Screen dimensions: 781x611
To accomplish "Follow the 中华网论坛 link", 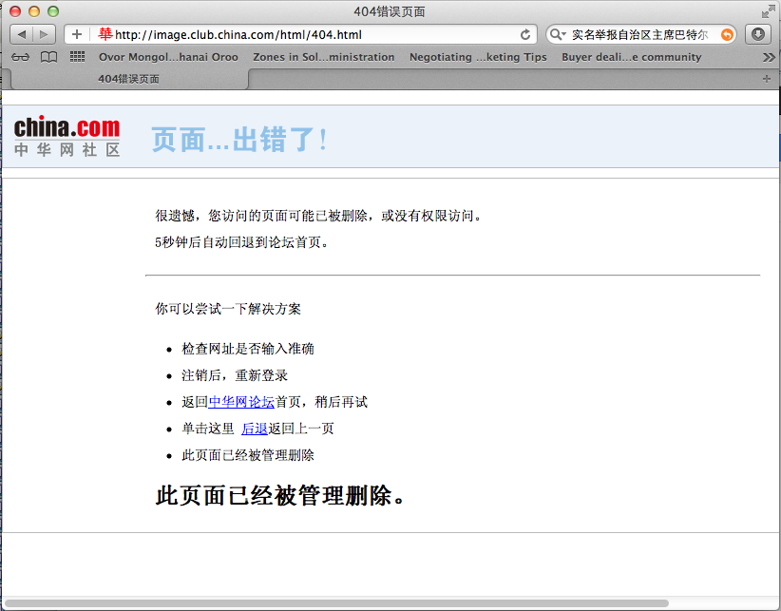I will [x=241, y=402].
